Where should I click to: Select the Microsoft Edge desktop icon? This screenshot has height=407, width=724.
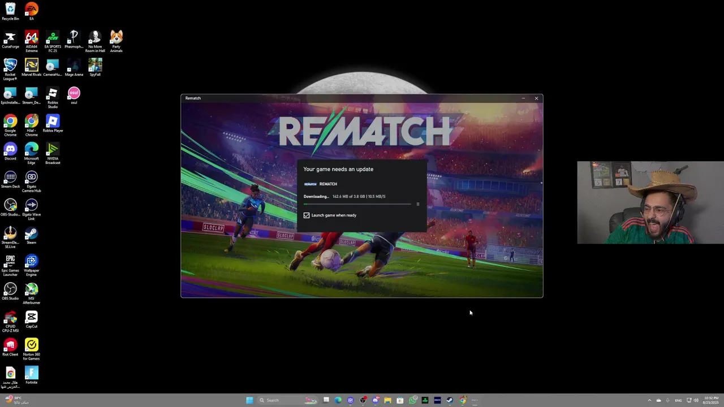pos(32,153)
